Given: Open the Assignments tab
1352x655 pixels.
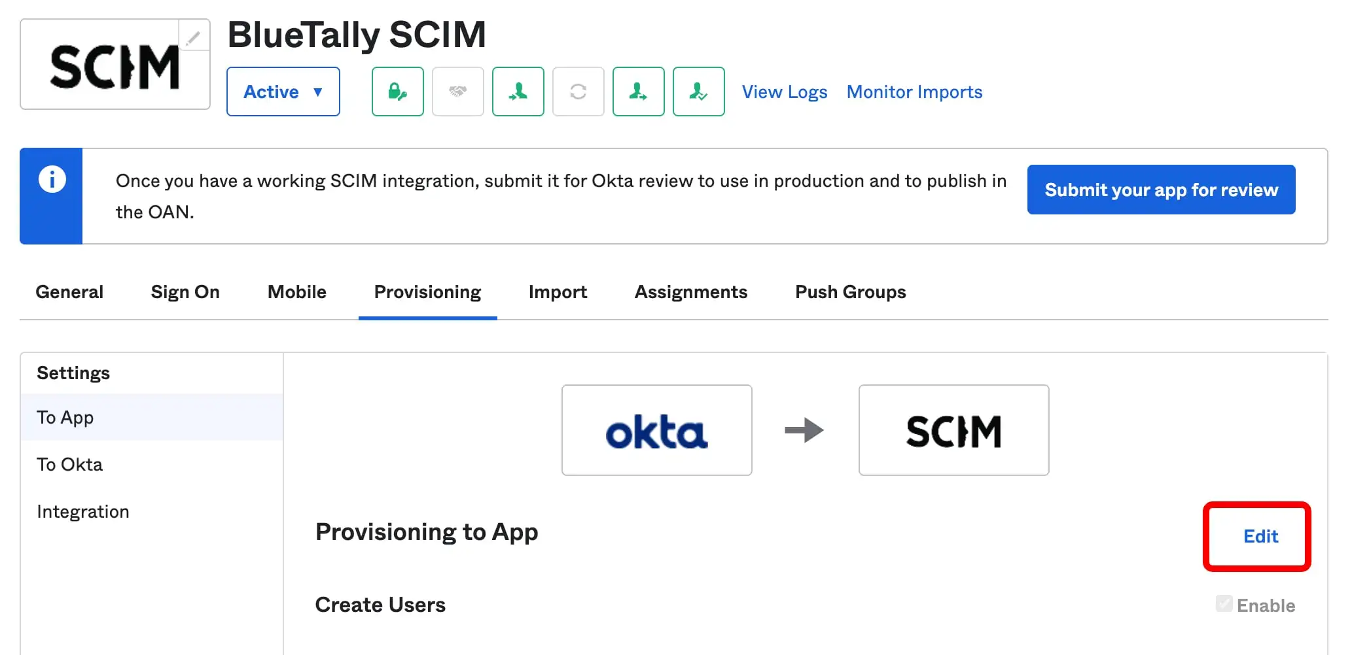Looking at the screenshot, I should point(691,292).
